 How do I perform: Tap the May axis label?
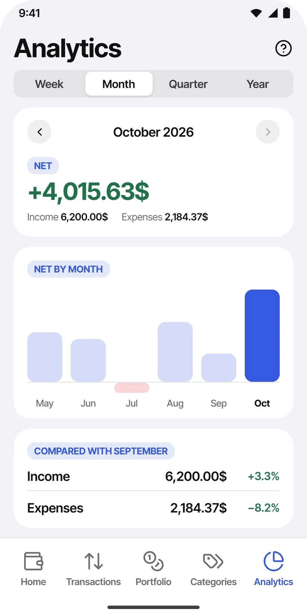(45, 403)
